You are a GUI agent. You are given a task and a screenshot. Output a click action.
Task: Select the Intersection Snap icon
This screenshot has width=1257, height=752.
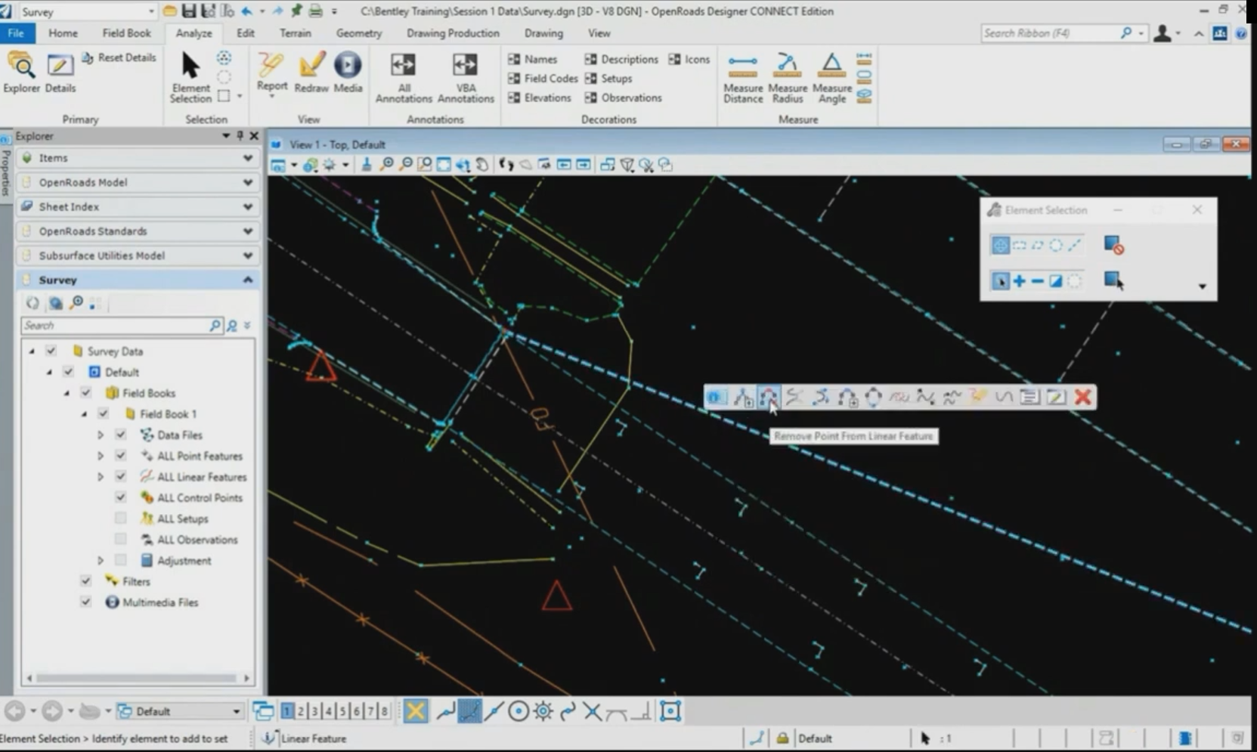[x=593, y=711]
